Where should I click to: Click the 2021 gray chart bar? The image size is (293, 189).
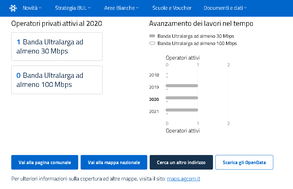point(182,110)
